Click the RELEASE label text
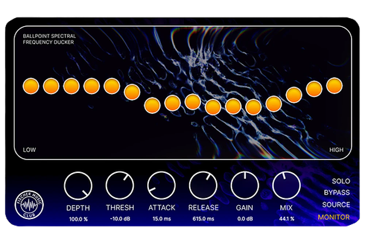Screen dimensions: 365x243 pos(203,207)
